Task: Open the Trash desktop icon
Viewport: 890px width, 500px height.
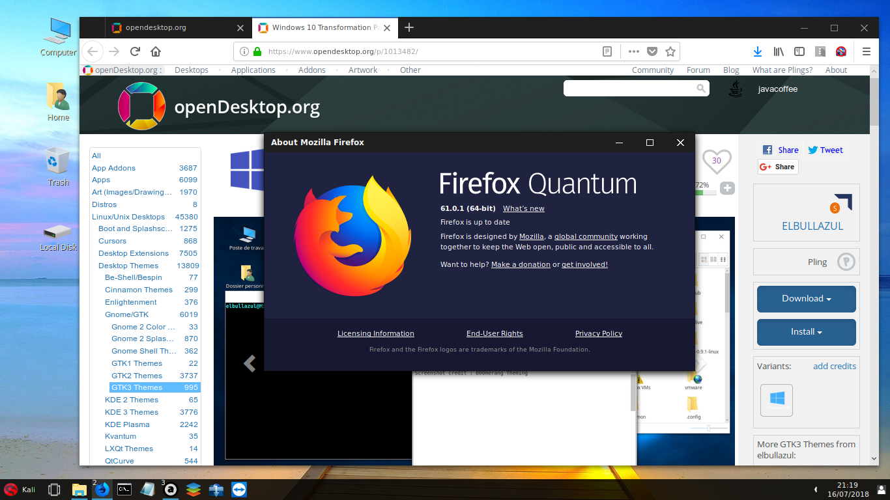Action: pos(58,167)
